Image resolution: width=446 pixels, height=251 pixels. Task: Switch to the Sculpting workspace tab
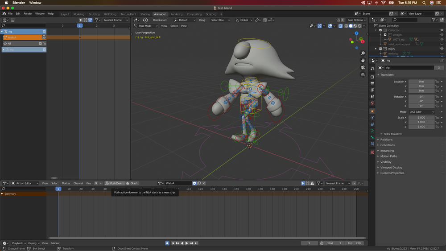94,14
